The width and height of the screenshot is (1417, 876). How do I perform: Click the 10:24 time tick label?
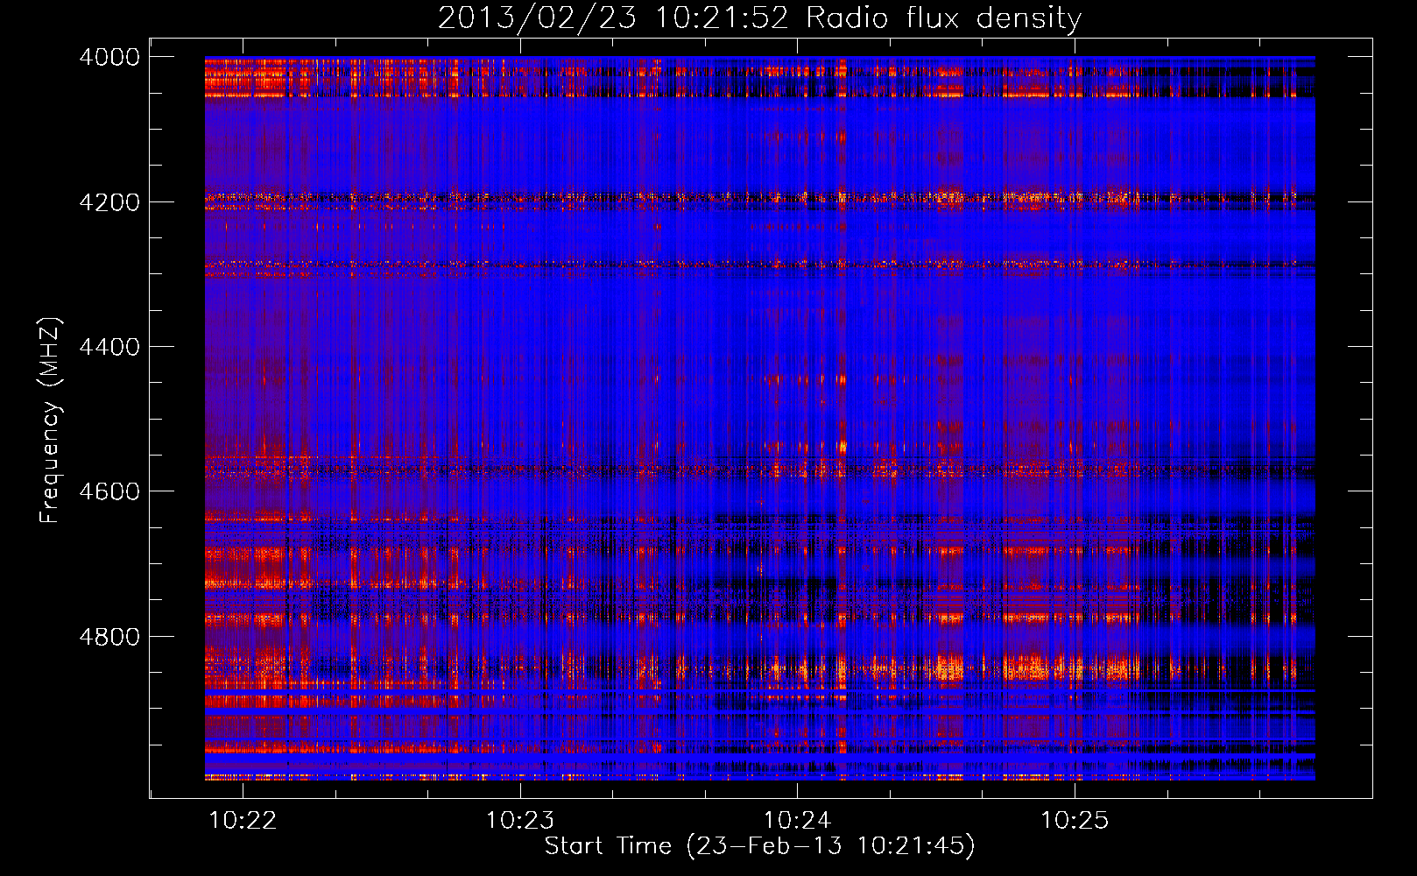pyautogui.click(x=797, y=821)
